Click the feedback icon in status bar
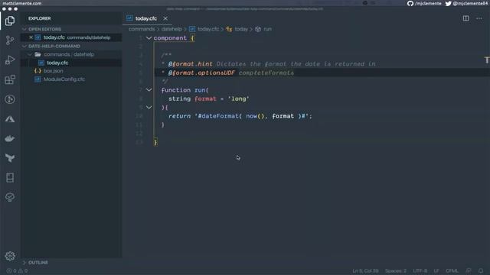 click(468, 270)
